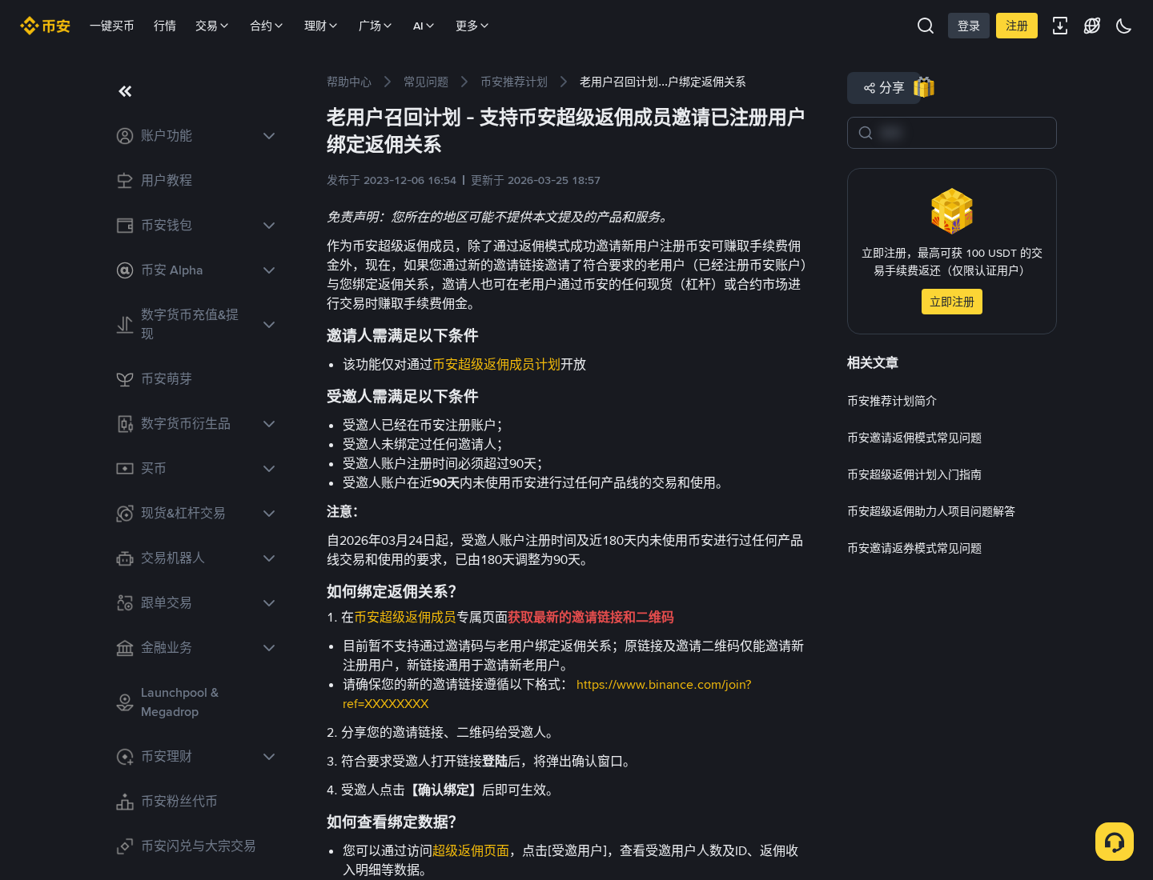
Task: Open AI dropdown menu
Action: (424, 26)
